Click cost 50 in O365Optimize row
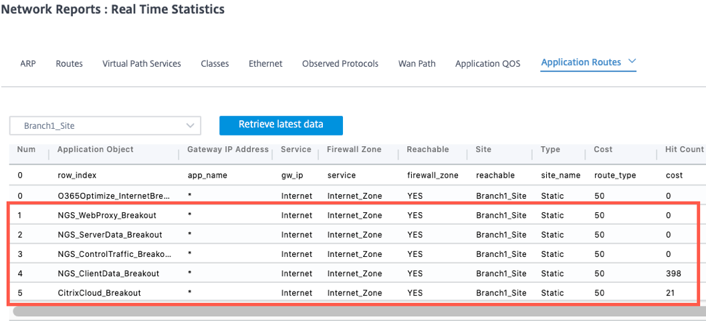The image size is (706, 321). pyautogui.click(x=599, y=196)
